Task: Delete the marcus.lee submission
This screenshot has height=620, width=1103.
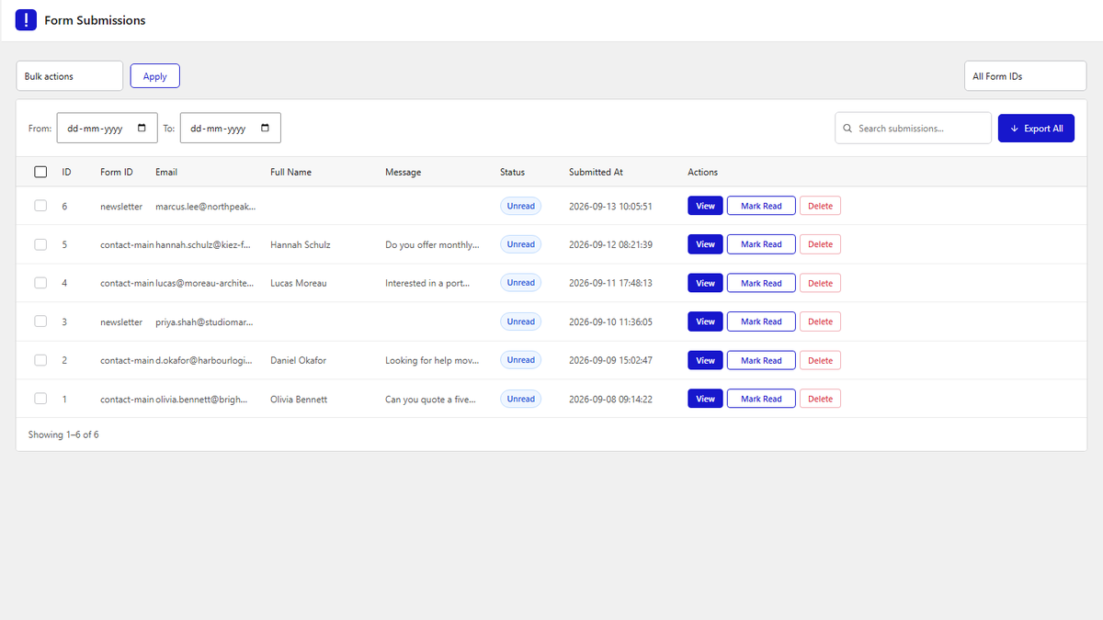Action: 820,206
